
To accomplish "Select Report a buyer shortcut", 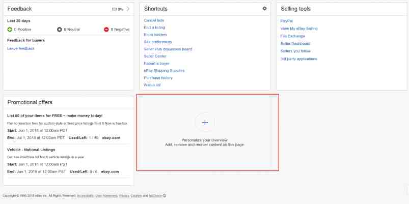I will [x=156, y=63].
